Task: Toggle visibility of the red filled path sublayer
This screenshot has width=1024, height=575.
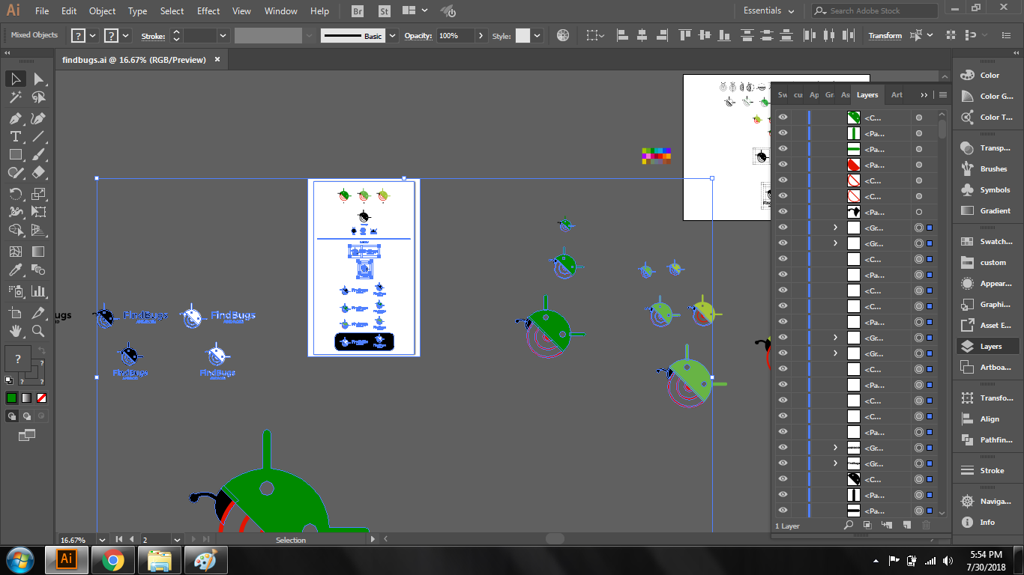Action: tap(783, 165)
